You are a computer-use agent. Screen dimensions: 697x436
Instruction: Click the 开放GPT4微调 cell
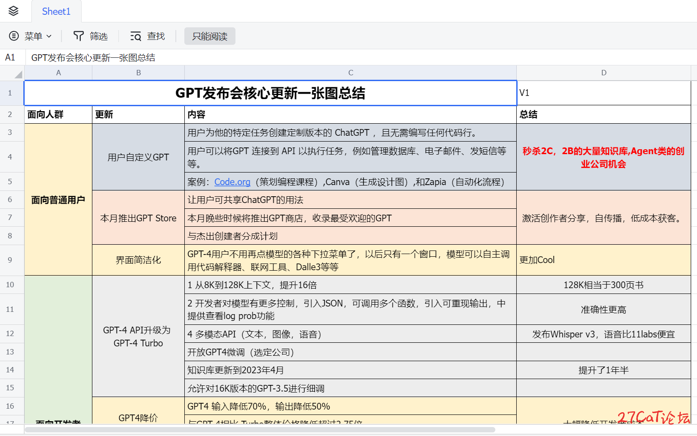point(351,352)
